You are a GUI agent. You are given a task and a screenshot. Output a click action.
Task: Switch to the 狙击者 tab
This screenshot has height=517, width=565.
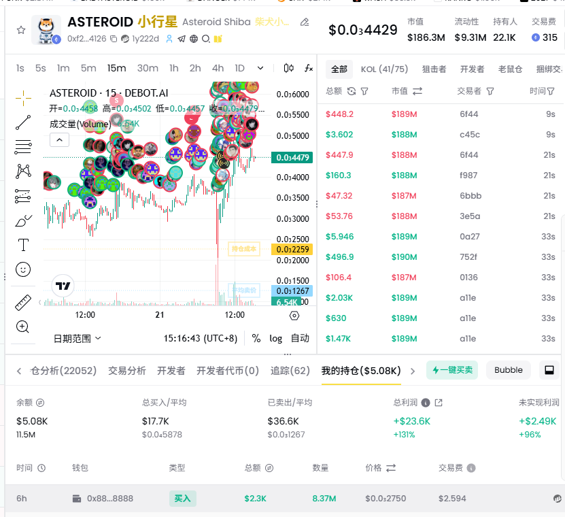[434, 69]
